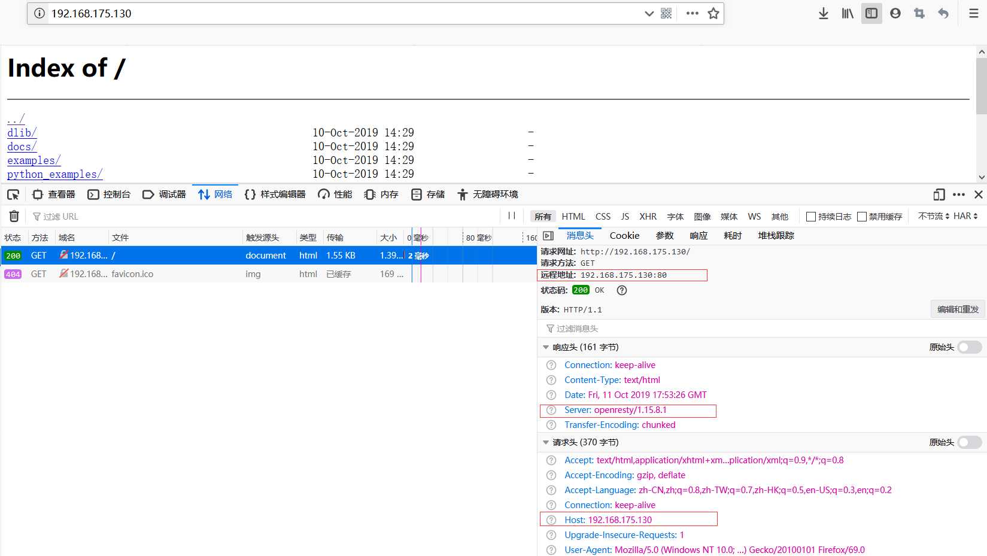987x556 pixels.
Task: Select the GET / document request row
Action: pyautogui.click(x=269, y=256)
